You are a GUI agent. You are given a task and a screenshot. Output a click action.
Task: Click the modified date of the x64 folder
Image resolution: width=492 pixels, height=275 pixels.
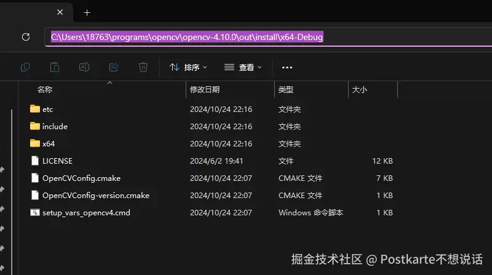(x=221, y=144)
